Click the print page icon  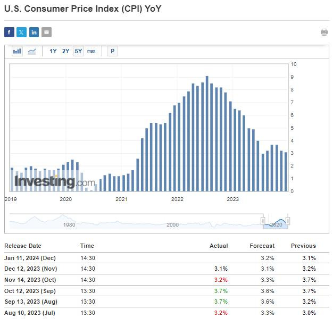tap(324, 32)
